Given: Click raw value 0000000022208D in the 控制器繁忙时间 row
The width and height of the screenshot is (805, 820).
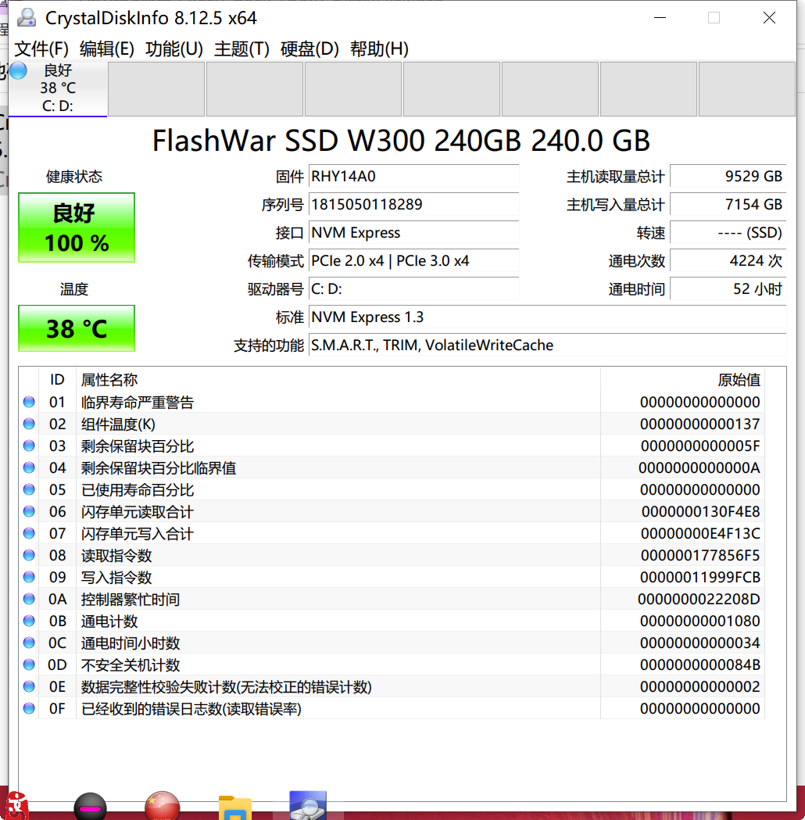Looking at the screenshot, I should tap(699, 600).
